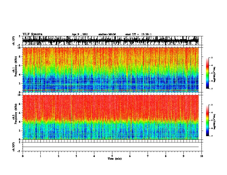This screenshot has height=175, width=227.
Task: Click the flat ch.3 signal line
Action: pos(111,147)
